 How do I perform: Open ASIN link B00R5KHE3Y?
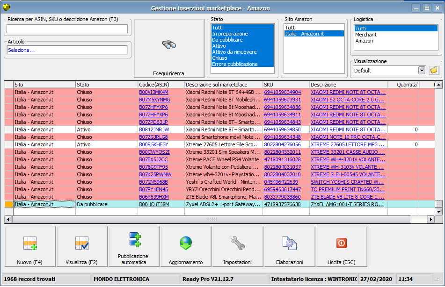click(x=153, y=144)
